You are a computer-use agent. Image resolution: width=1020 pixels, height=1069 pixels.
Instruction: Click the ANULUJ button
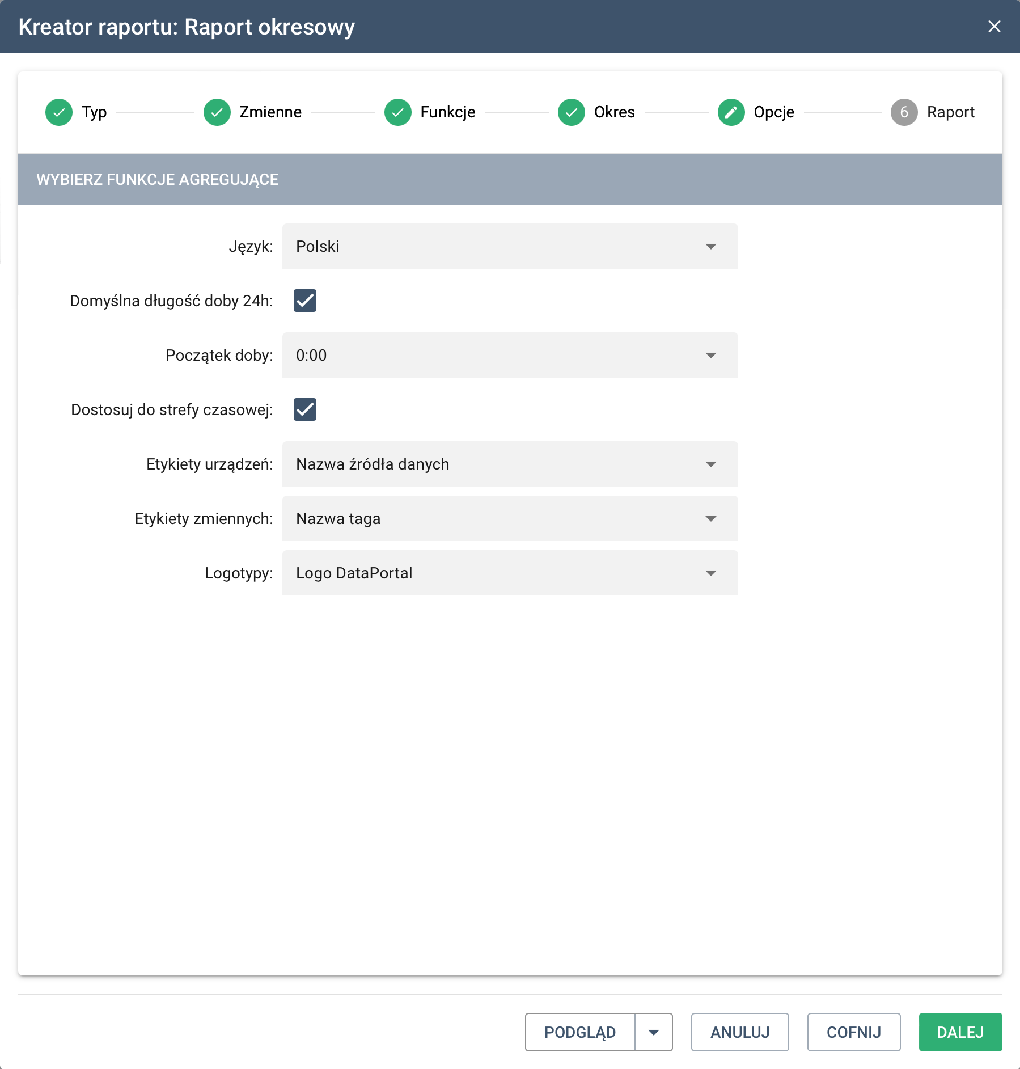pyautogui.click(x=740, y=1032)
